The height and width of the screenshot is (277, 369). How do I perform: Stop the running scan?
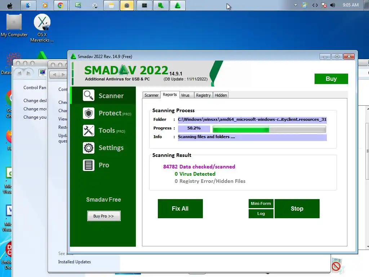tap(297, 208)
